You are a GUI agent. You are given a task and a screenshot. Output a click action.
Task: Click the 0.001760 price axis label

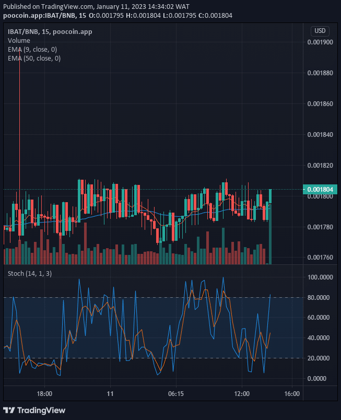pos(320,257)
